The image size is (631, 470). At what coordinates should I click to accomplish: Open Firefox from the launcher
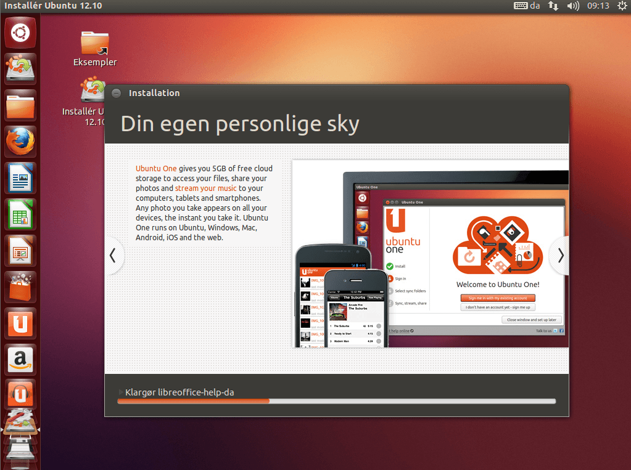coord(20,141)
